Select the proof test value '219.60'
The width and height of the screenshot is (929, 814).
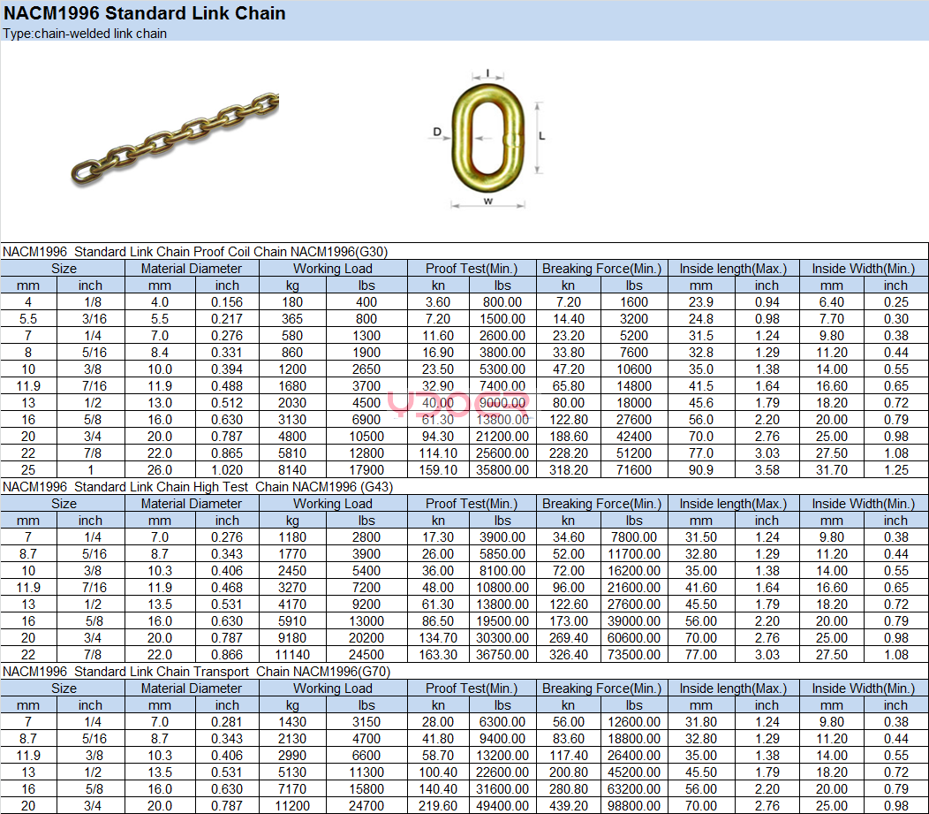click(438, 806)
